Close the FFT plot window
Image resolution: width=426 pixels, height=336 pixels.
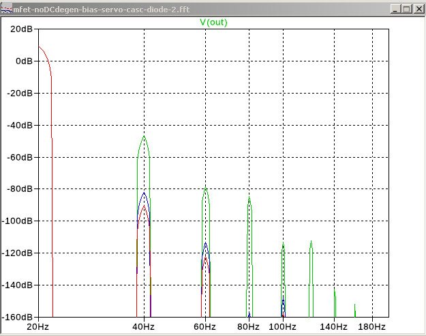click(419, 9)
